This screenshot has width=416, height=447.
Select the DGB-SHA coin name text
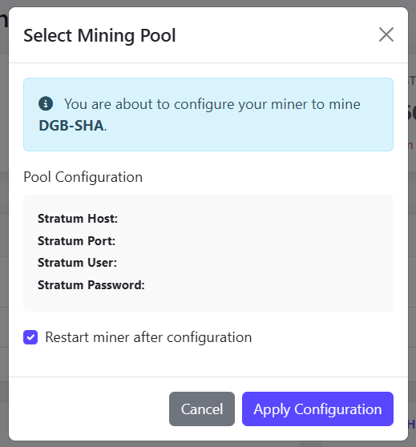[x=71, y=126]
